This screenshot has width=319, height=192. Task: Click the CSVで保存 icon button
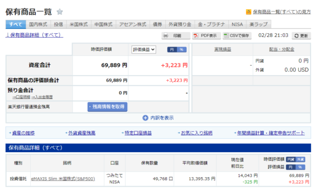coord(226,36)
